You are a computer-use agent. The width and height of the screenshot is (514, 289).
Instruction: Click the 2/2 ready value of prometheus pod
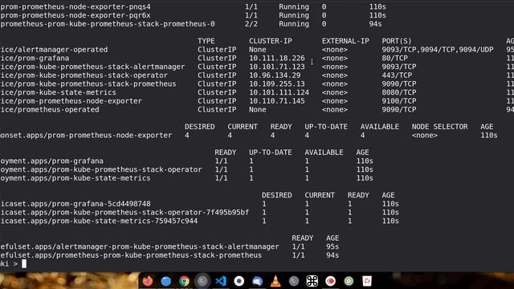click(251, 24)
